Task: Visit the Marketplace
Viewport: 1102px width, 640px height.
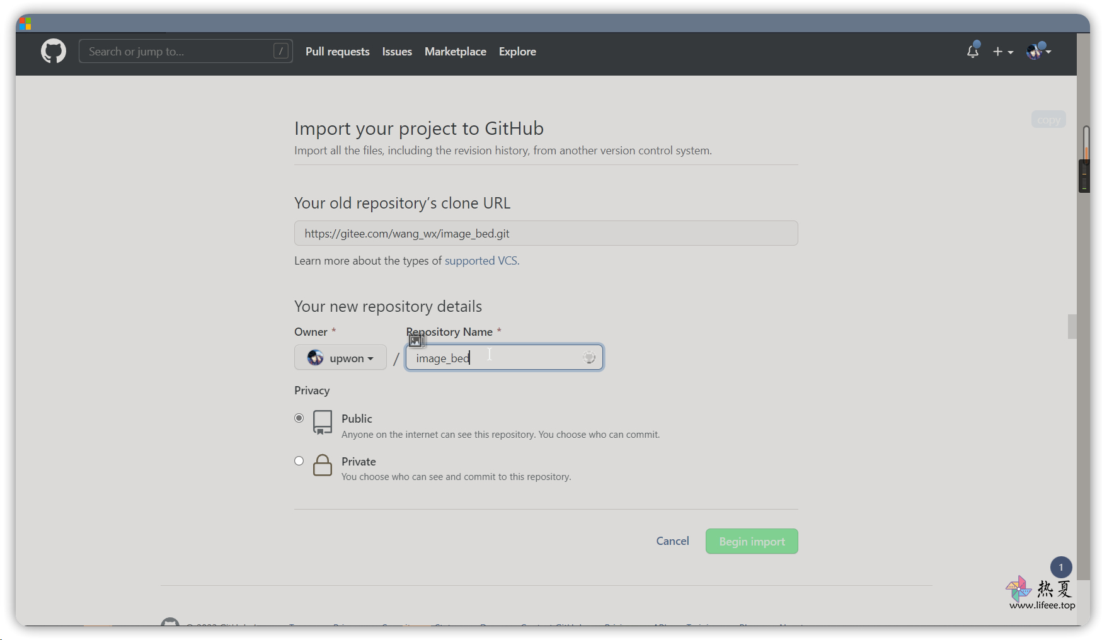Action: pyautogui.click(x=456, y=52)
